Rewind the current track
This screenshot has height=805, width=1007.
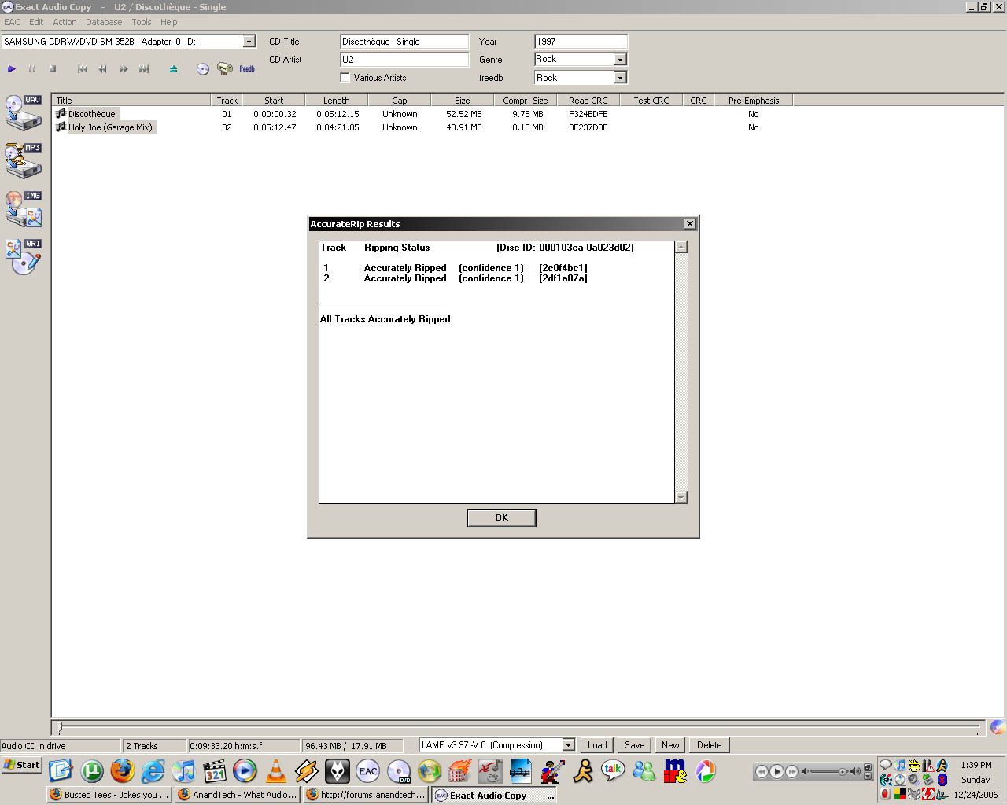103,69
